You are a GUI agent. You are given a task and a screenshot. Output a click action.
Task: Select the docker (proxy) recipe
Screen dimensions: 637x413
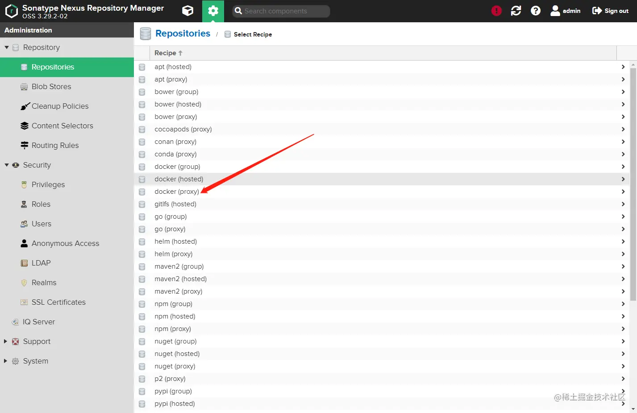point(382,192)
